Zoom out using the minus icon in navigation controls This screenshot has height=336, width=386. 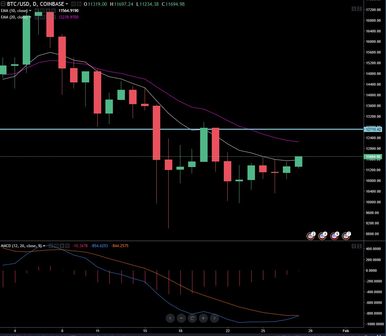pyautogui.click(x=181, y=318)
